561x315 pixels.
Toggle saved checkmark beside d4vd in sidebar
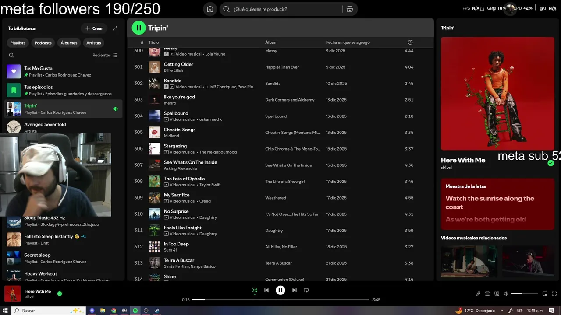(550, 163)
